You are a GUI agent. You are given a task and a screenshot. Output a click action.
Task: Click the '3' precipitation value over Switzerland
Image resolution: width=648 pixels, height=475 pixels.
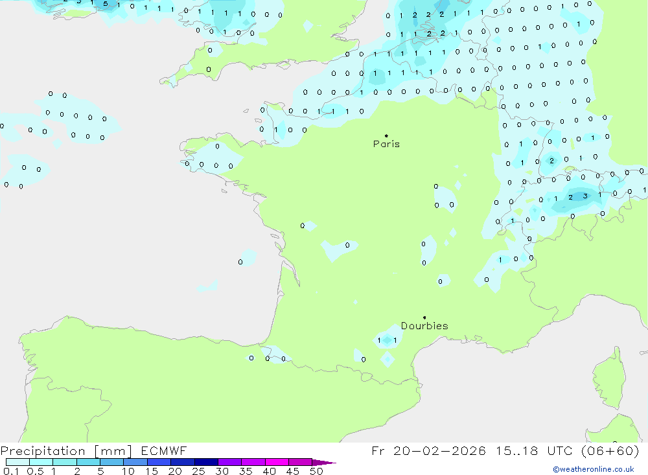coord(585,196)
